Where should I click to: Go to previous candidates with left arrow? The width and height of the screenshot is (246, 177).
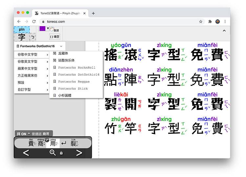click(x=26, y=153)
